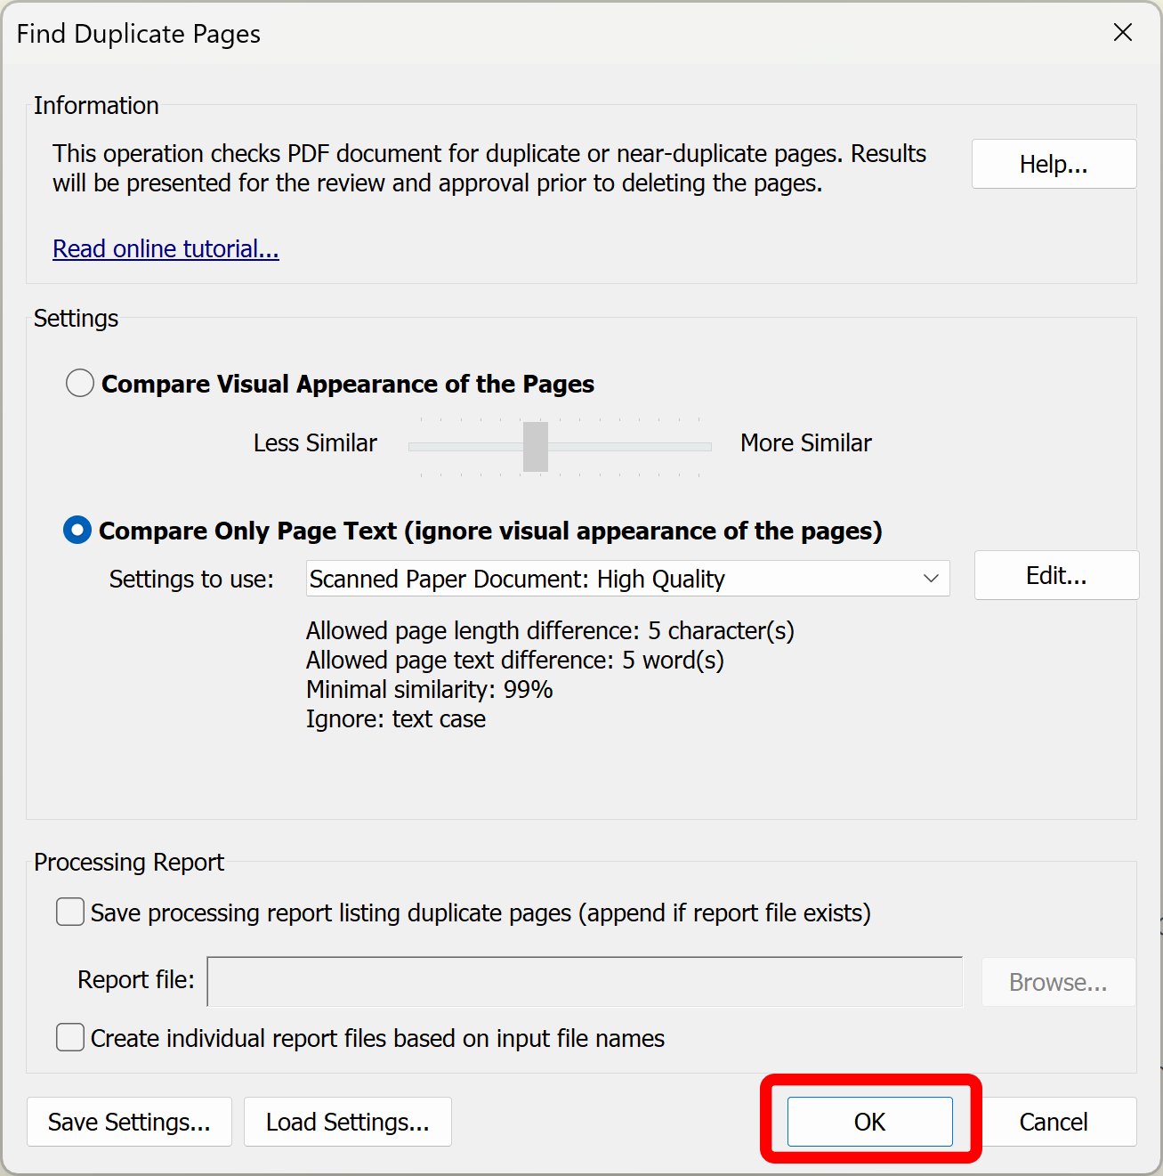The width and height of the screenshot is (1163, 1176).
Task: Click 'Ignore: text case' text
Action: coord(396,719)
